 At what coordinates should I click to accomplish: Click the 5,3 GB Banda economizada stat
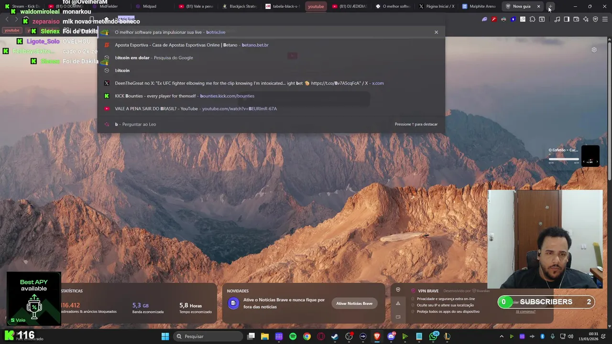(x=148, y=308)
